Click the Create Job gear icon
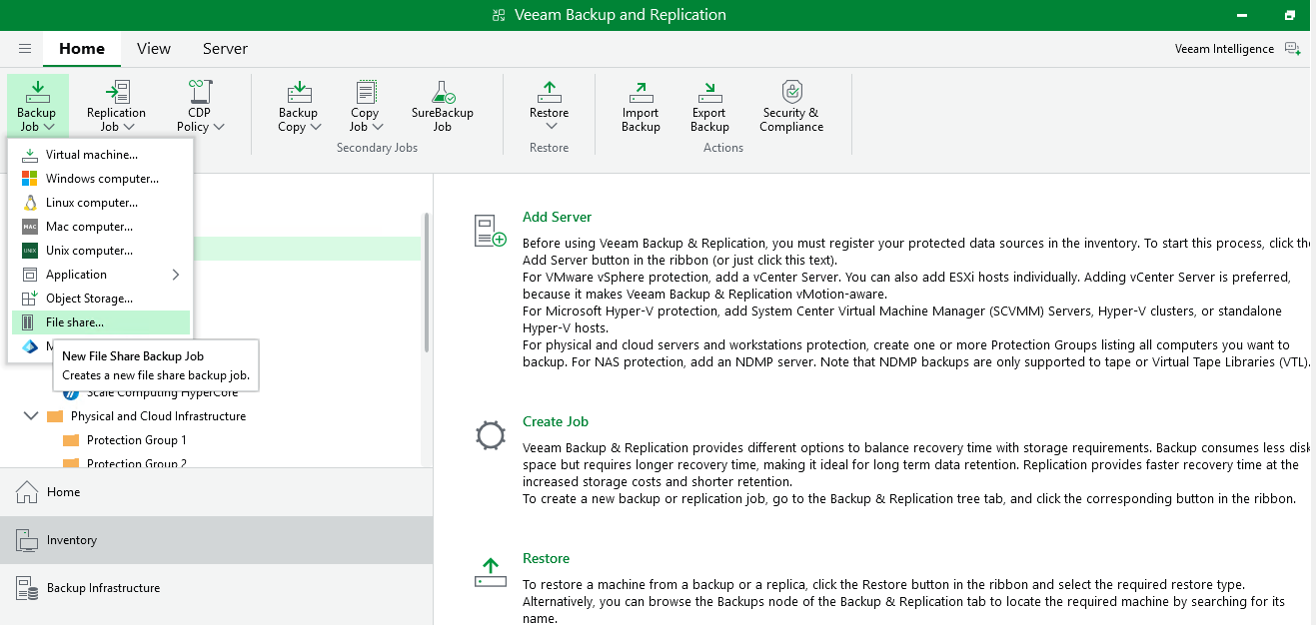 490,436
